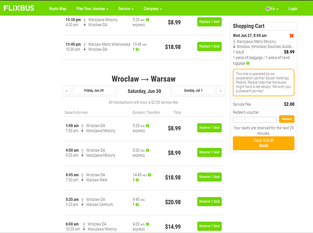
Task: Click the Redeem button
Action: 286,119
